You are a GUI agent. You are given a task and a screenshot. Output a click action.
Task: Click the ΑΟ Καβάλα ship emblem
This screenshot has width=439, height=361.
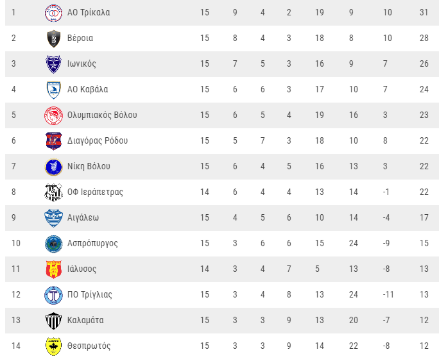tap(53, 90)
